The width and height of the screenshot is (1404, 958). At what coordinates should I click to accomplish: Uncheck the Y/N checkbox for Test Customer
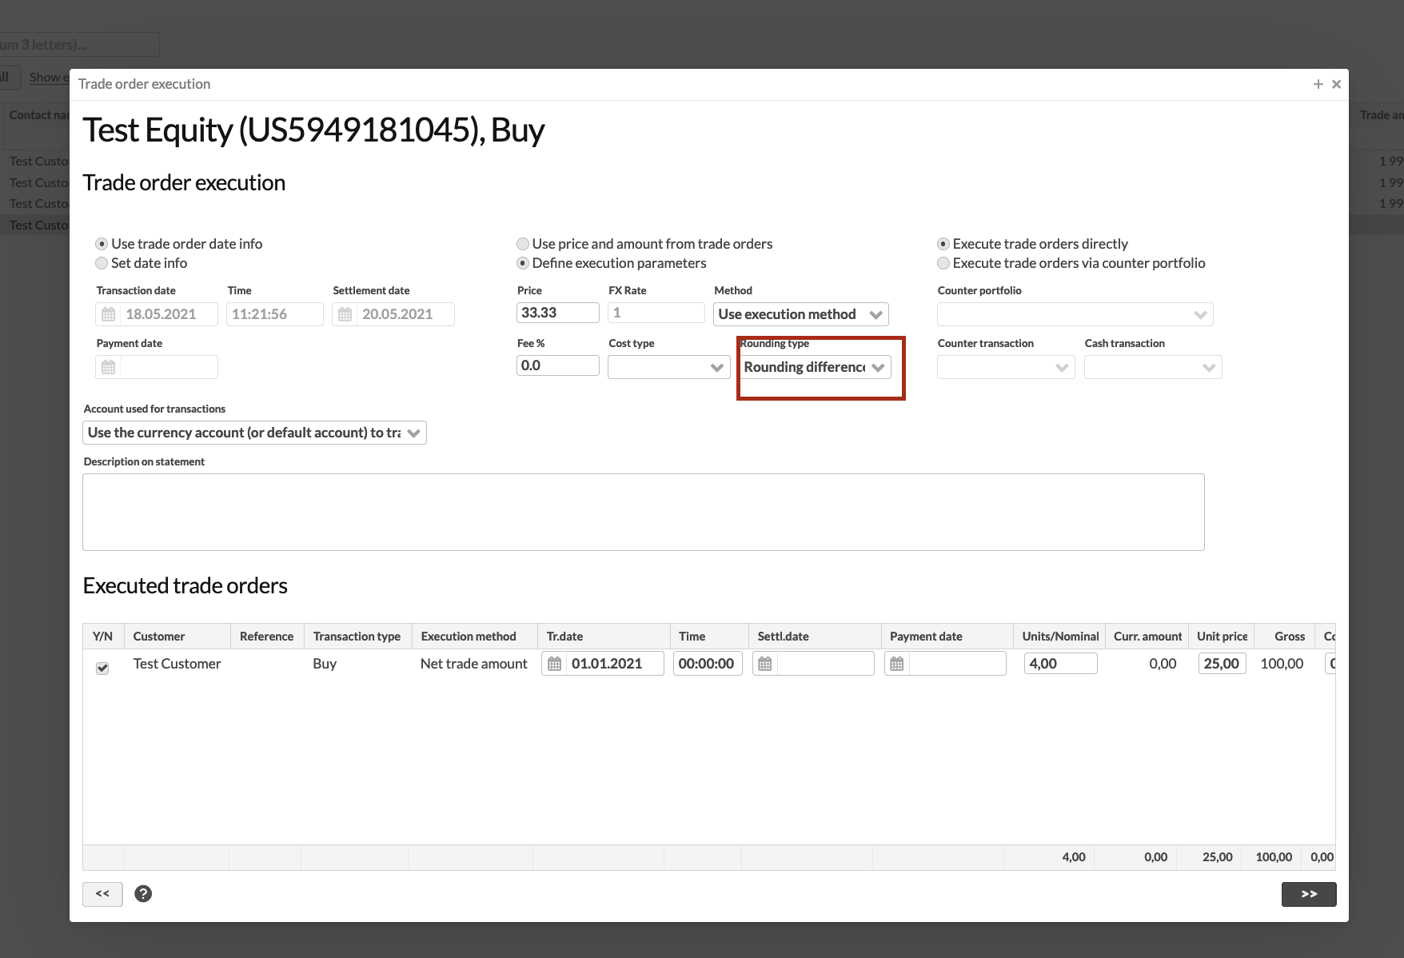pos(102,668)
